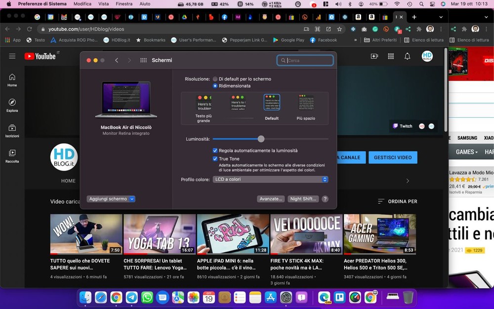This screenshot has width=494, height=309.
Task: Open the 'Preferenze di Sistema' menu
Action: pos(42,4)
